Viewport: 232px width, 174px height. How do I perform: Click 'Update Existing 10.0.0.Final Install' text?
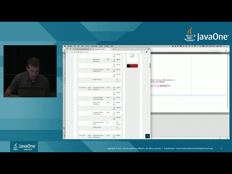tap(98, 98)
